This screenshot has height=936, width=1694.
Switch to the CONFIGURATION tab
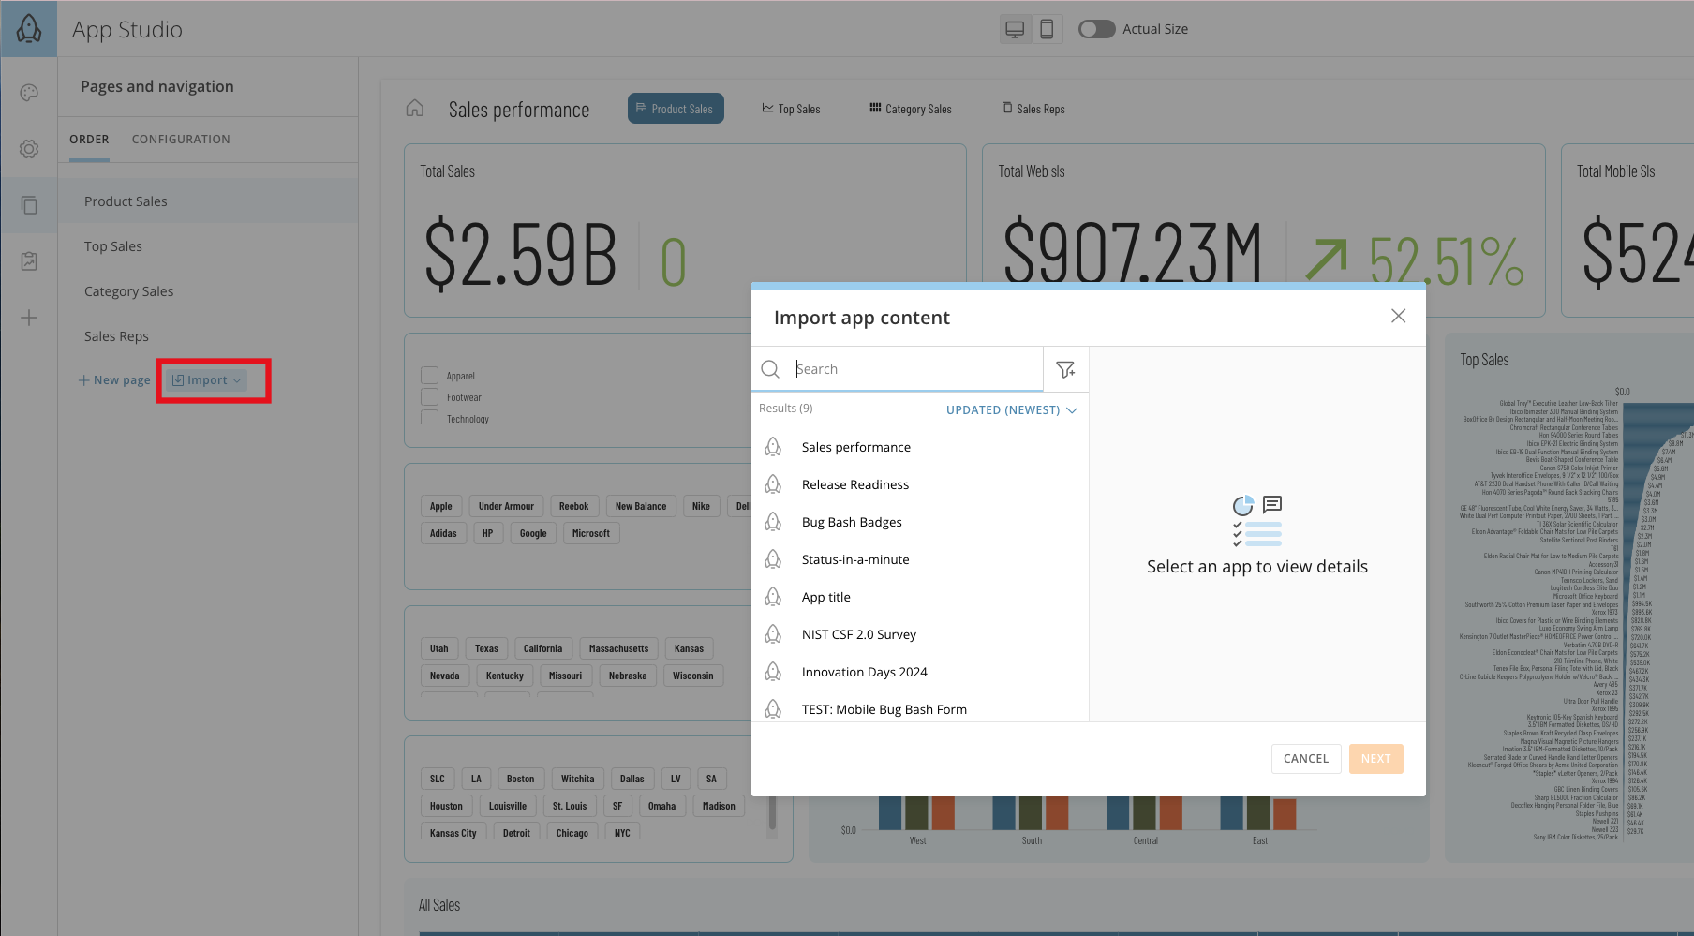(x=181, y=139)
